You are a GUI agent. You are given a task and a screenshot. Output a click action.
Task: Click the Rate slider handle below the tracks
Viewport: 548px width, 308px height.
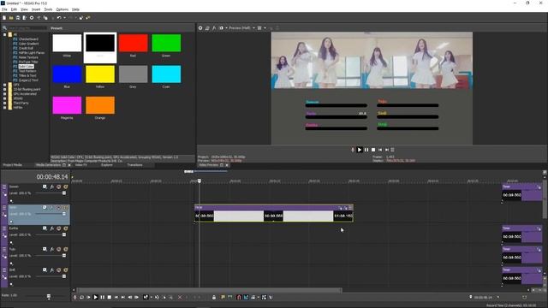pyautogui.click(x=49, y=297)
